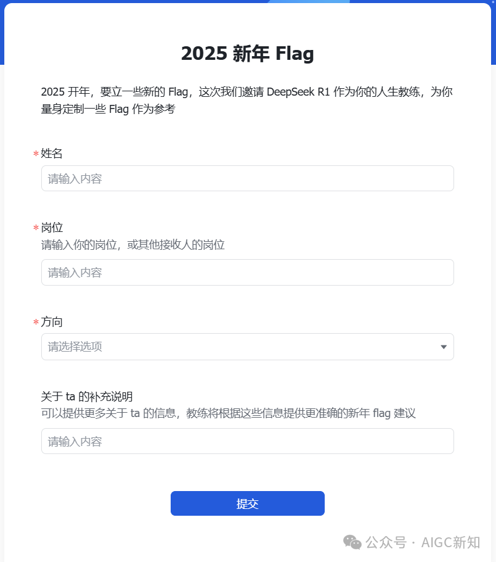Click the red asterisk beside 方向
This screenshot has height=562, width=496.
[x=36, y=323]
